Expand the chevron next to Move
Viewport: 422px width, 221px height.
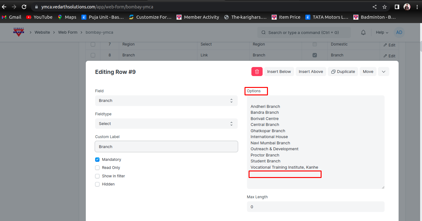pos(383,72)
